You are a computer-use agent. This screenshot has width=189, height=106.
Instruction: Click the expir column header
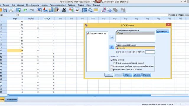[15, 19]
